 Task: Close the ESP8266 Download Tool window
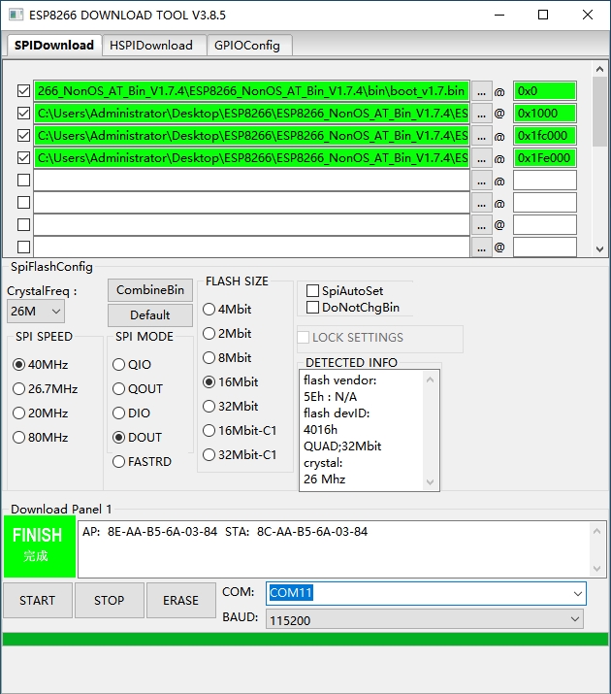(588, 15)
